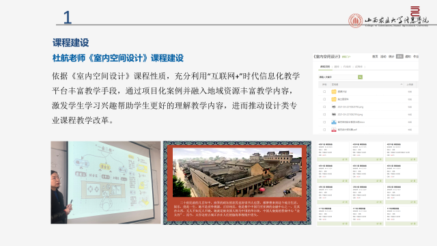
Task: Check the box beside the pdf file
Action: tap(324, 129)
